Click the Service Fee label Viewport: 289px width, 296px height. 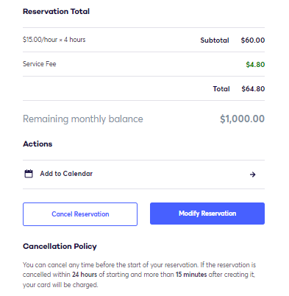pos(40,64)
